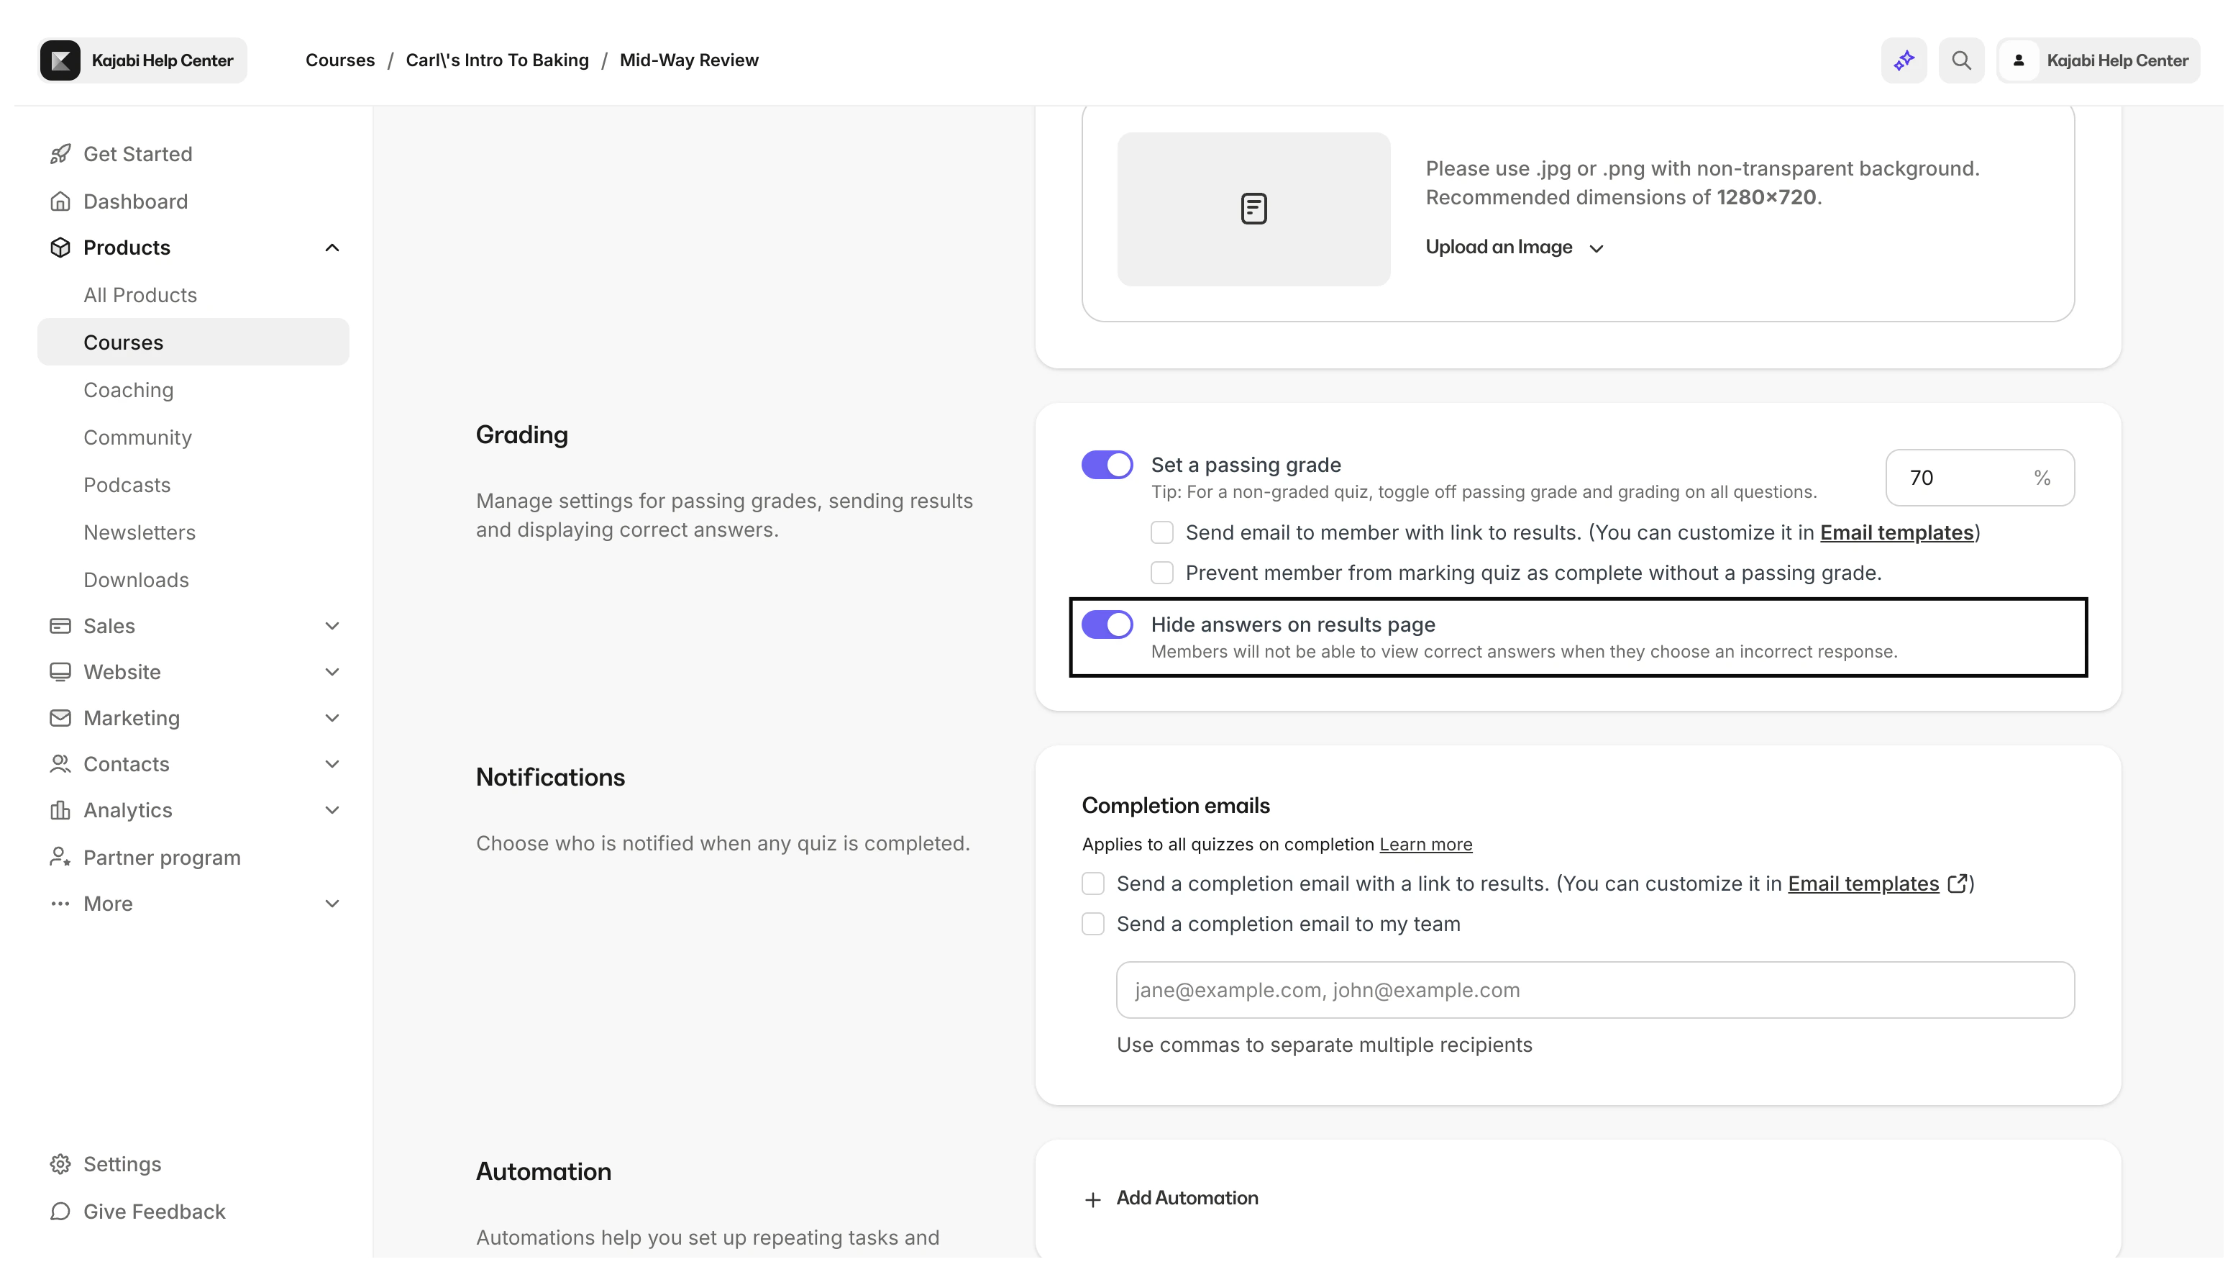Expand the More section in sidebar
This screenshot has width=2238, height=1272.
332,904
